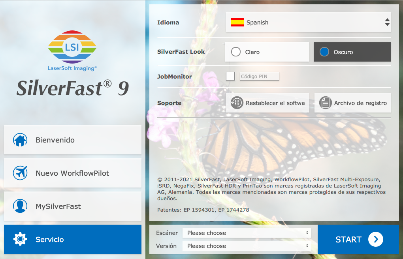Click the MySilverFast user profile icon
Screen dimensions: 403x259
pyautogui.click(x=20, y=206)
